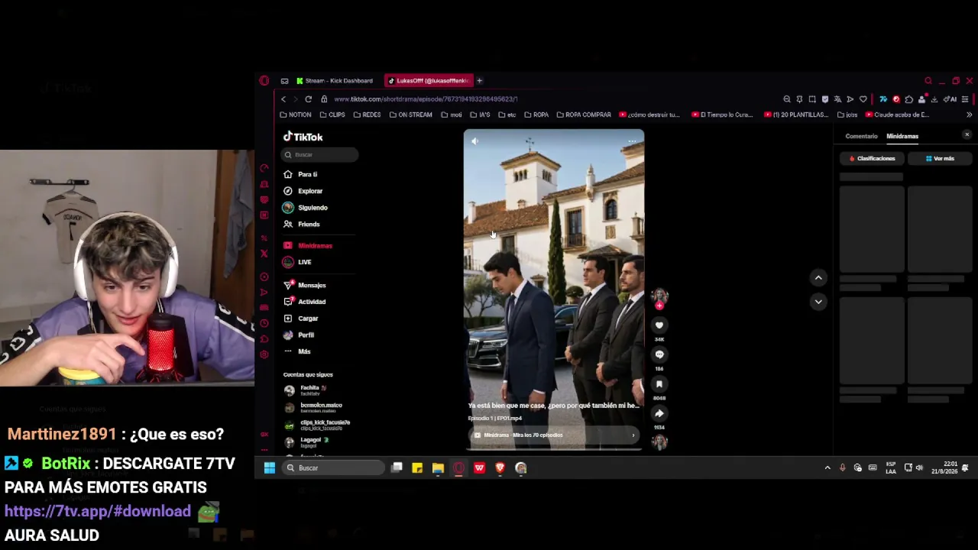This screenshot has height=550, width=978.
Task: Open the CLIPS bookmarks folder
Action: coord(332,115)
